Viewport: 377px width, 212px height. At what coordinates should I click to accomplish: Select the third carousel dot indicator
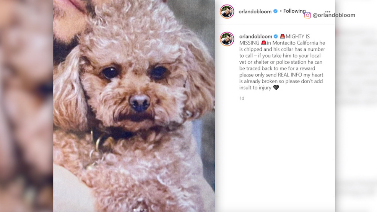pos(142,210)
